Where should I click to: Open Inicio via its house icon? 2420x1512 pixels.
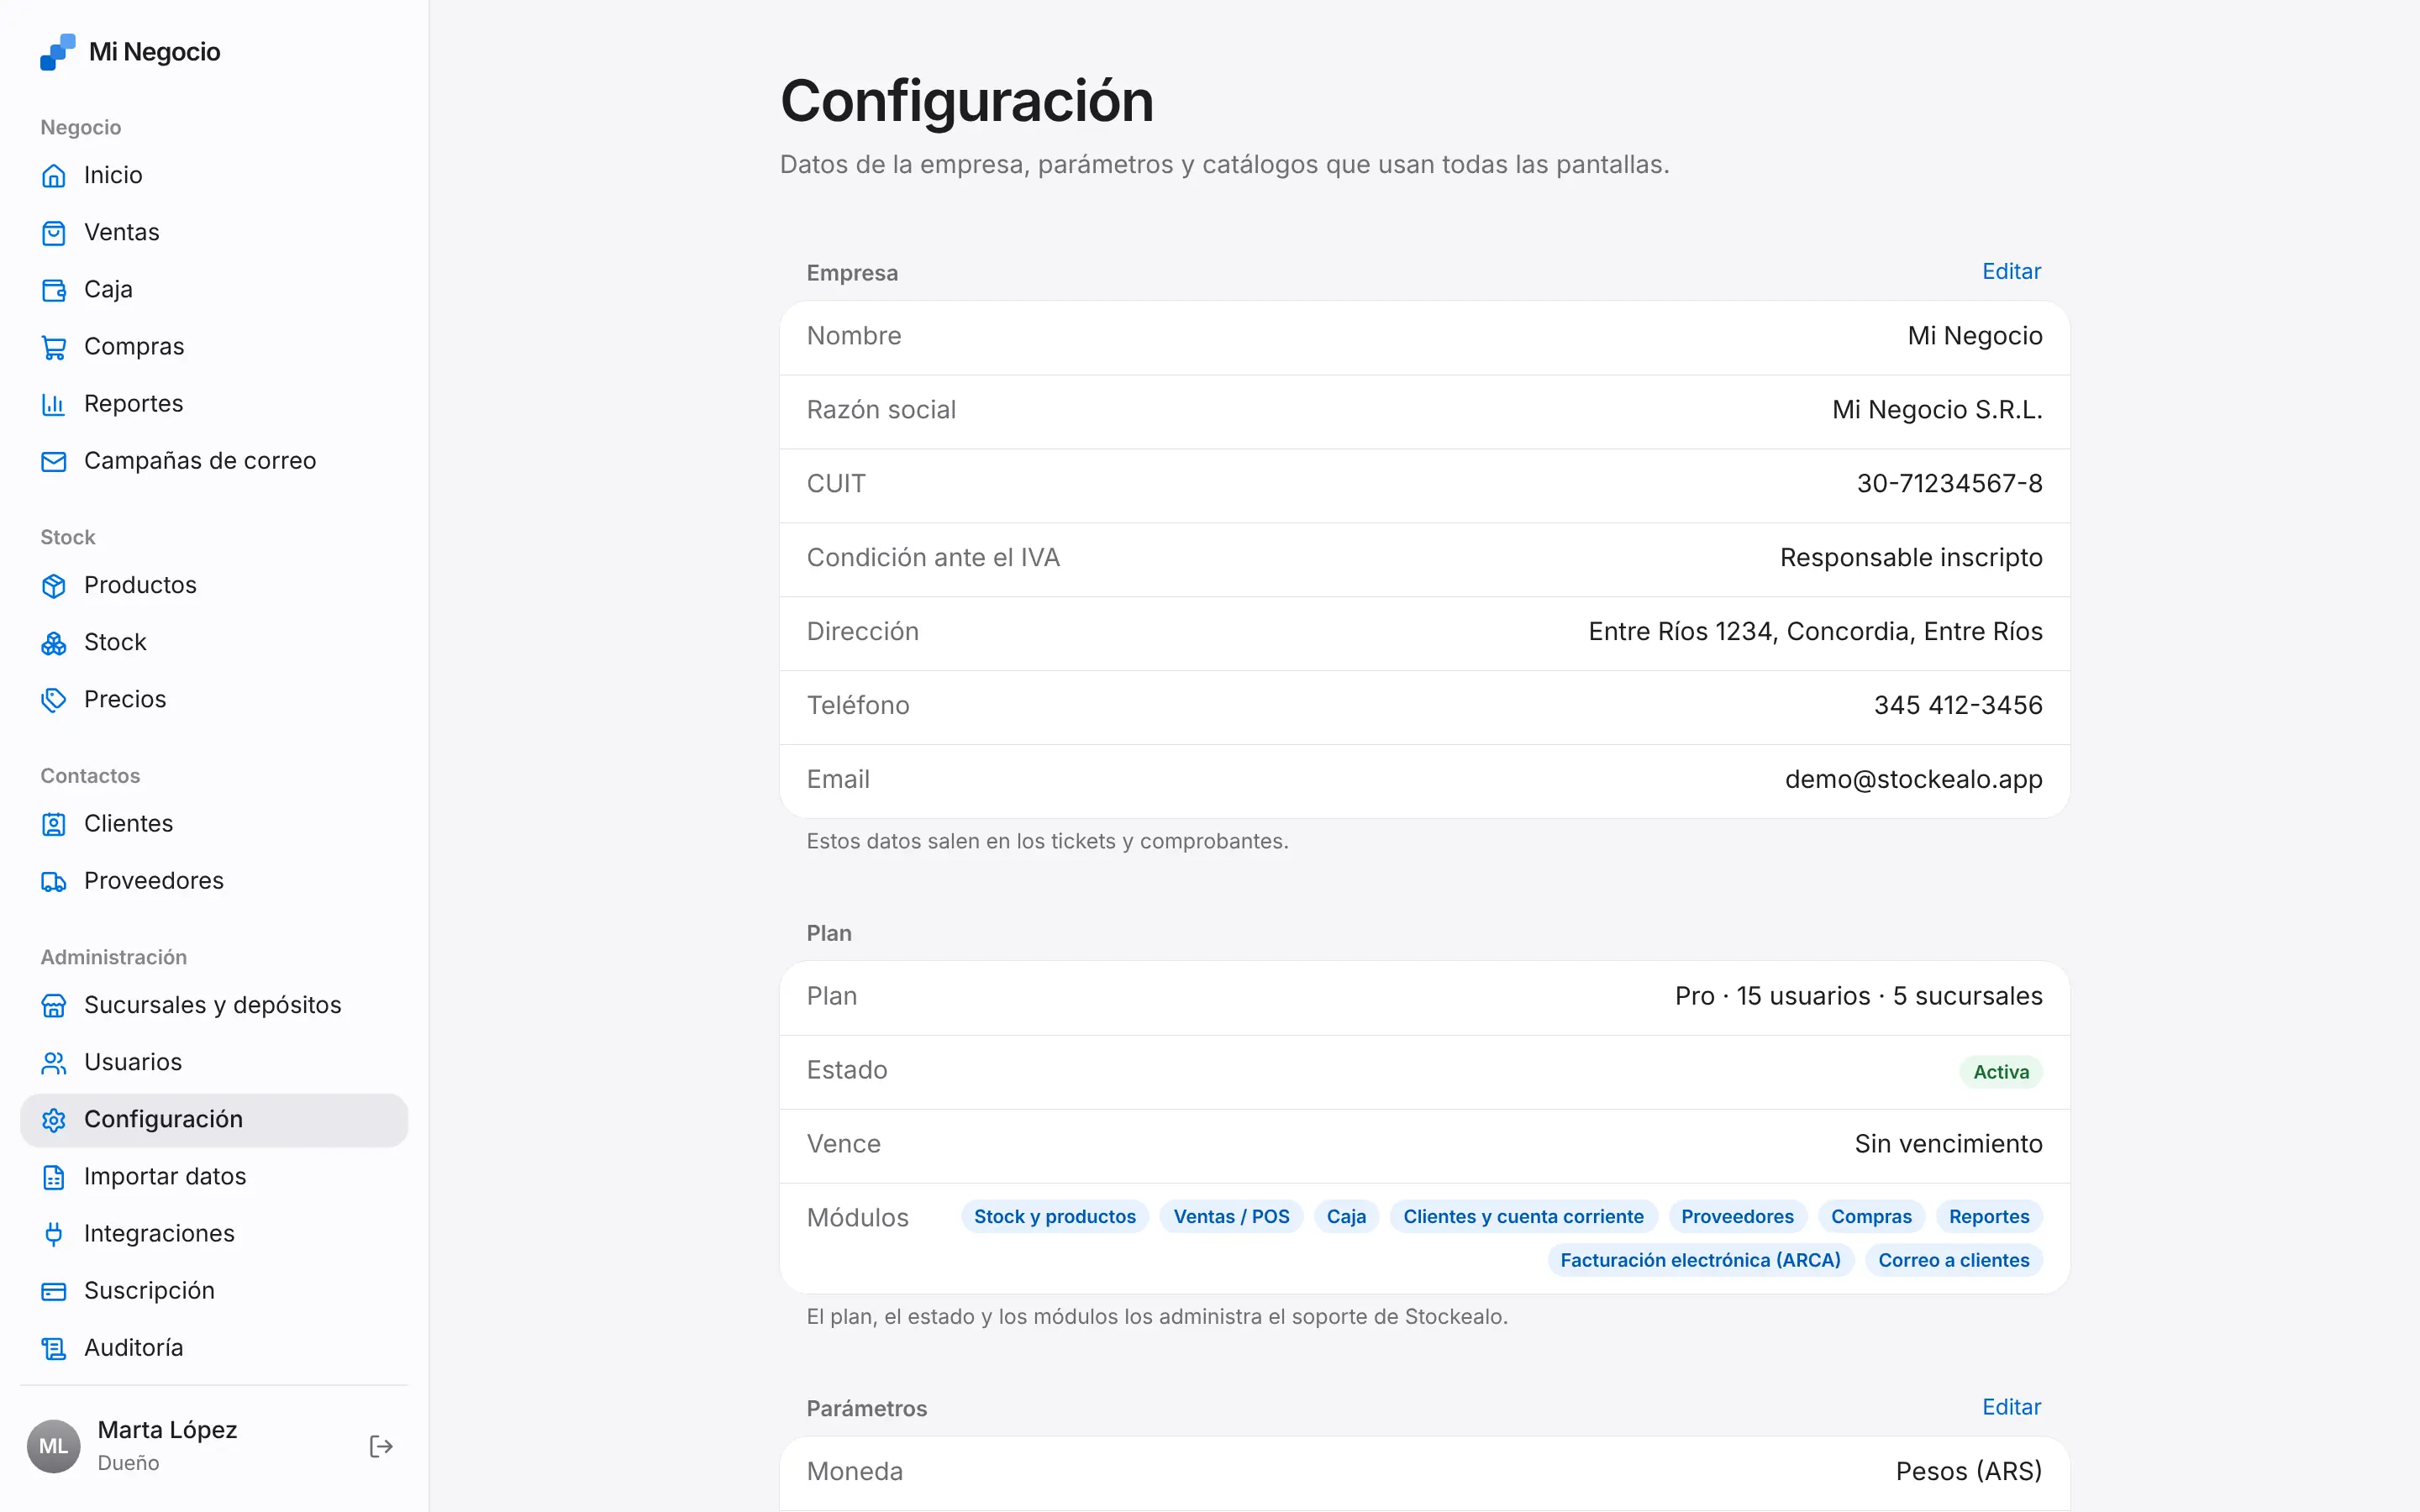point(54,176)
